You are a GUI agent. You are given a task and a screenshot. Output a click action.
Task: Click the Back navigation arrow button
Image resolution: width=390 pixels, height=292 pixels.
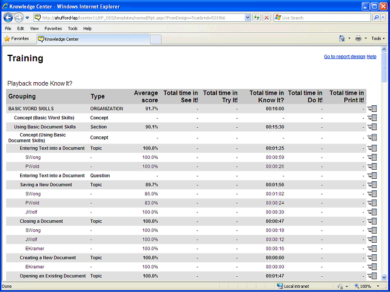point(8,18)
